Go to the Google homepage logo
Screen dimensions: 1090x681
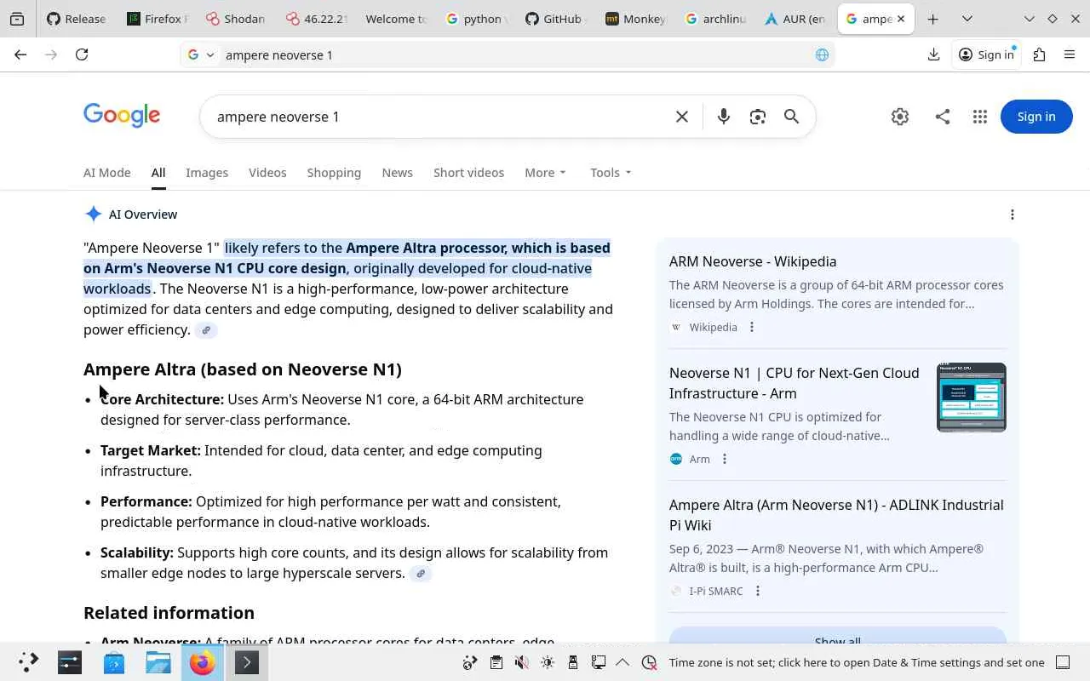pos(122,117)
